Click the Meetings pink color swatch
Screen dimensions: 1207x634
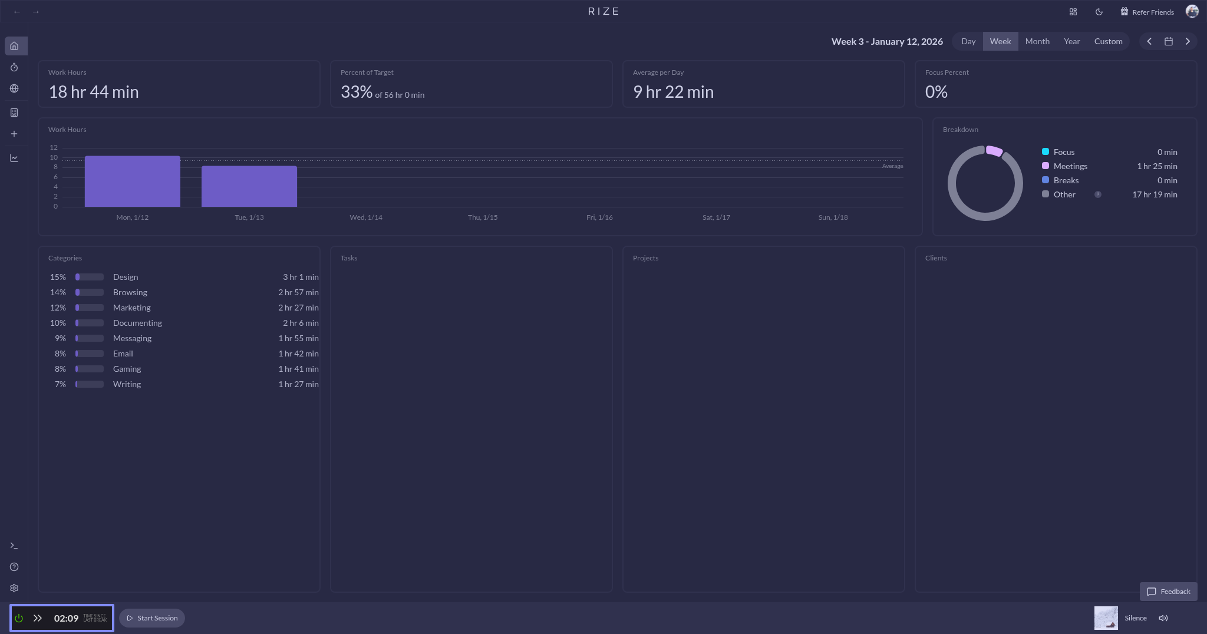pyautogui.click(x=1046, y=166)
